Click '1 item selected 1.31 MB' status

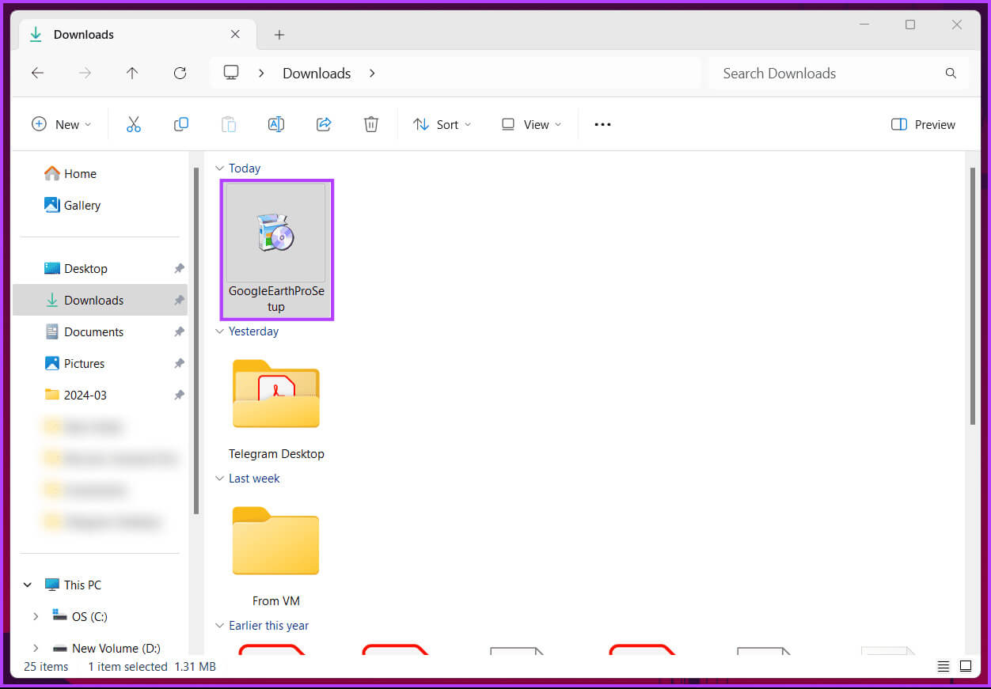coord(152,666)
